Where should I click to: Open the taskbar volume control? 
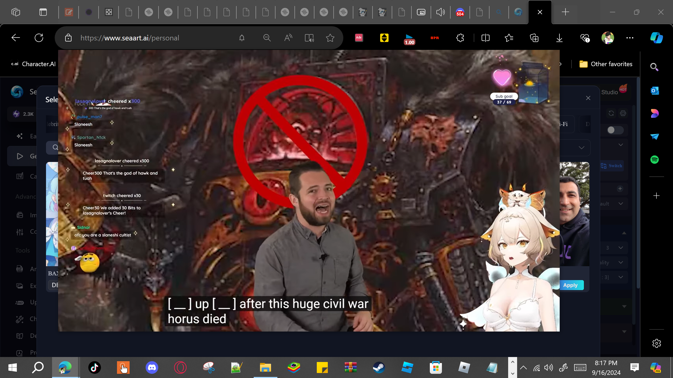click(x=549, y=367)
